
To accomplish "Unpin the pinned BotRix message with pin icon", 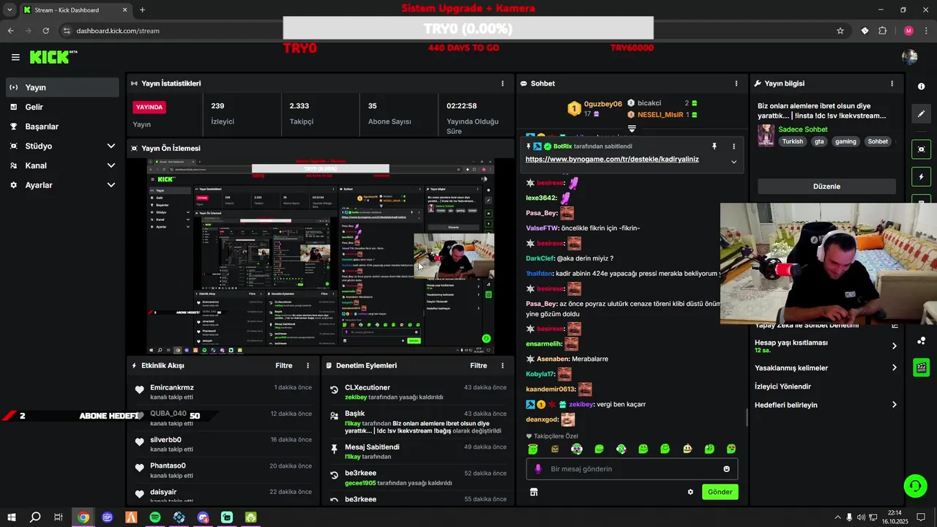I will (714, 146).
